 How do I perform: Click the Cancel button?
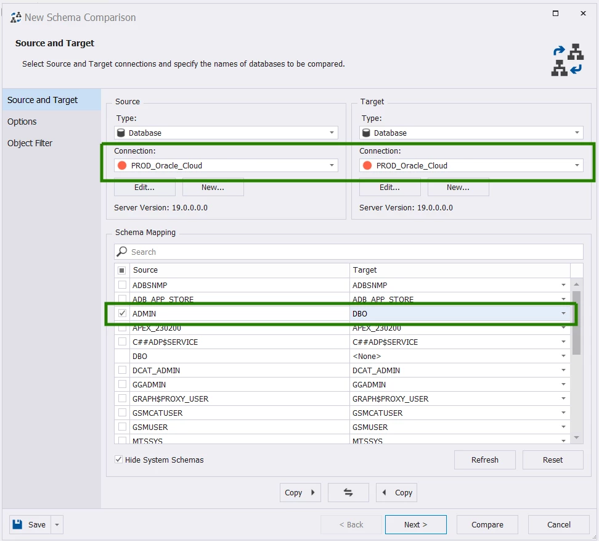coord(558,524)
